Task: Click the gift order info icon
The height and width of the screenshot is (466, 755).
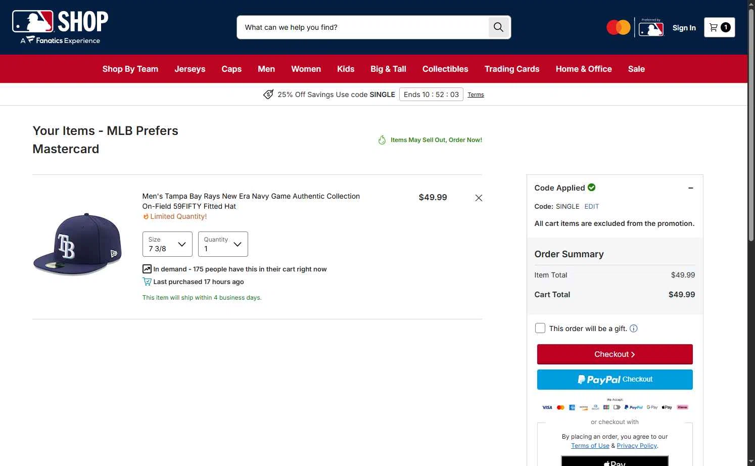Action: click(634, 329)
